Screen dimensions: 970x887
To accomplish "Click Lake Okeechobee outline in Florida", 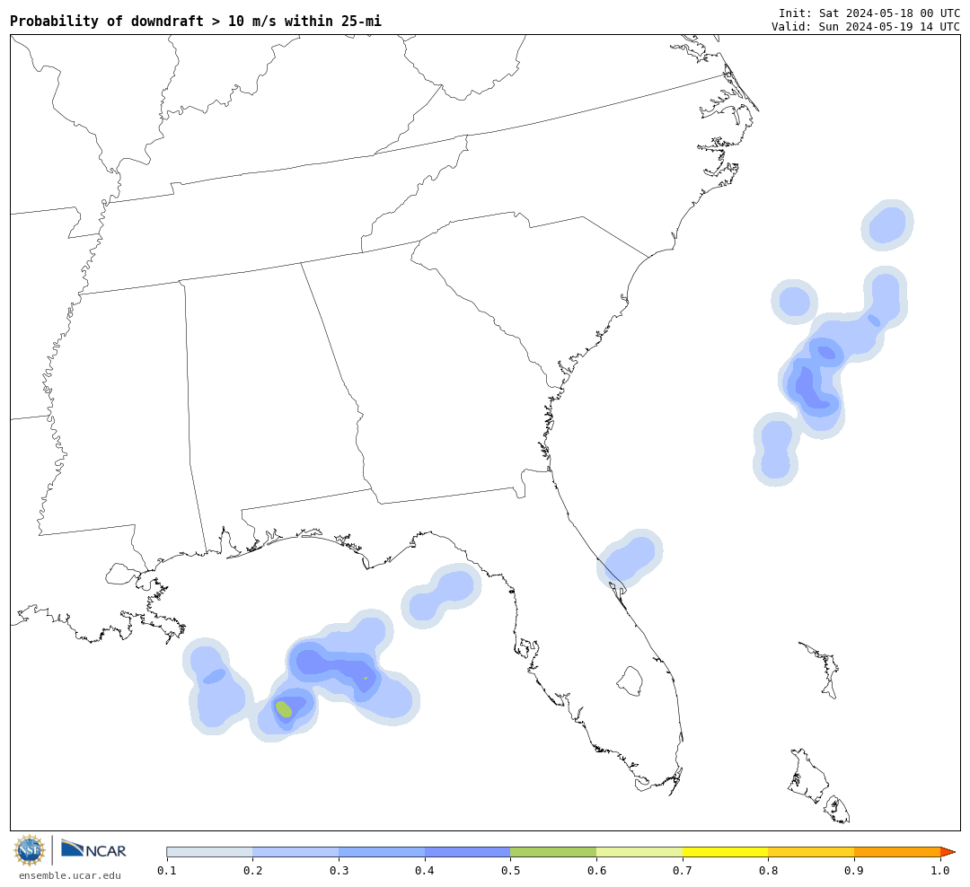I will [630, 681].
